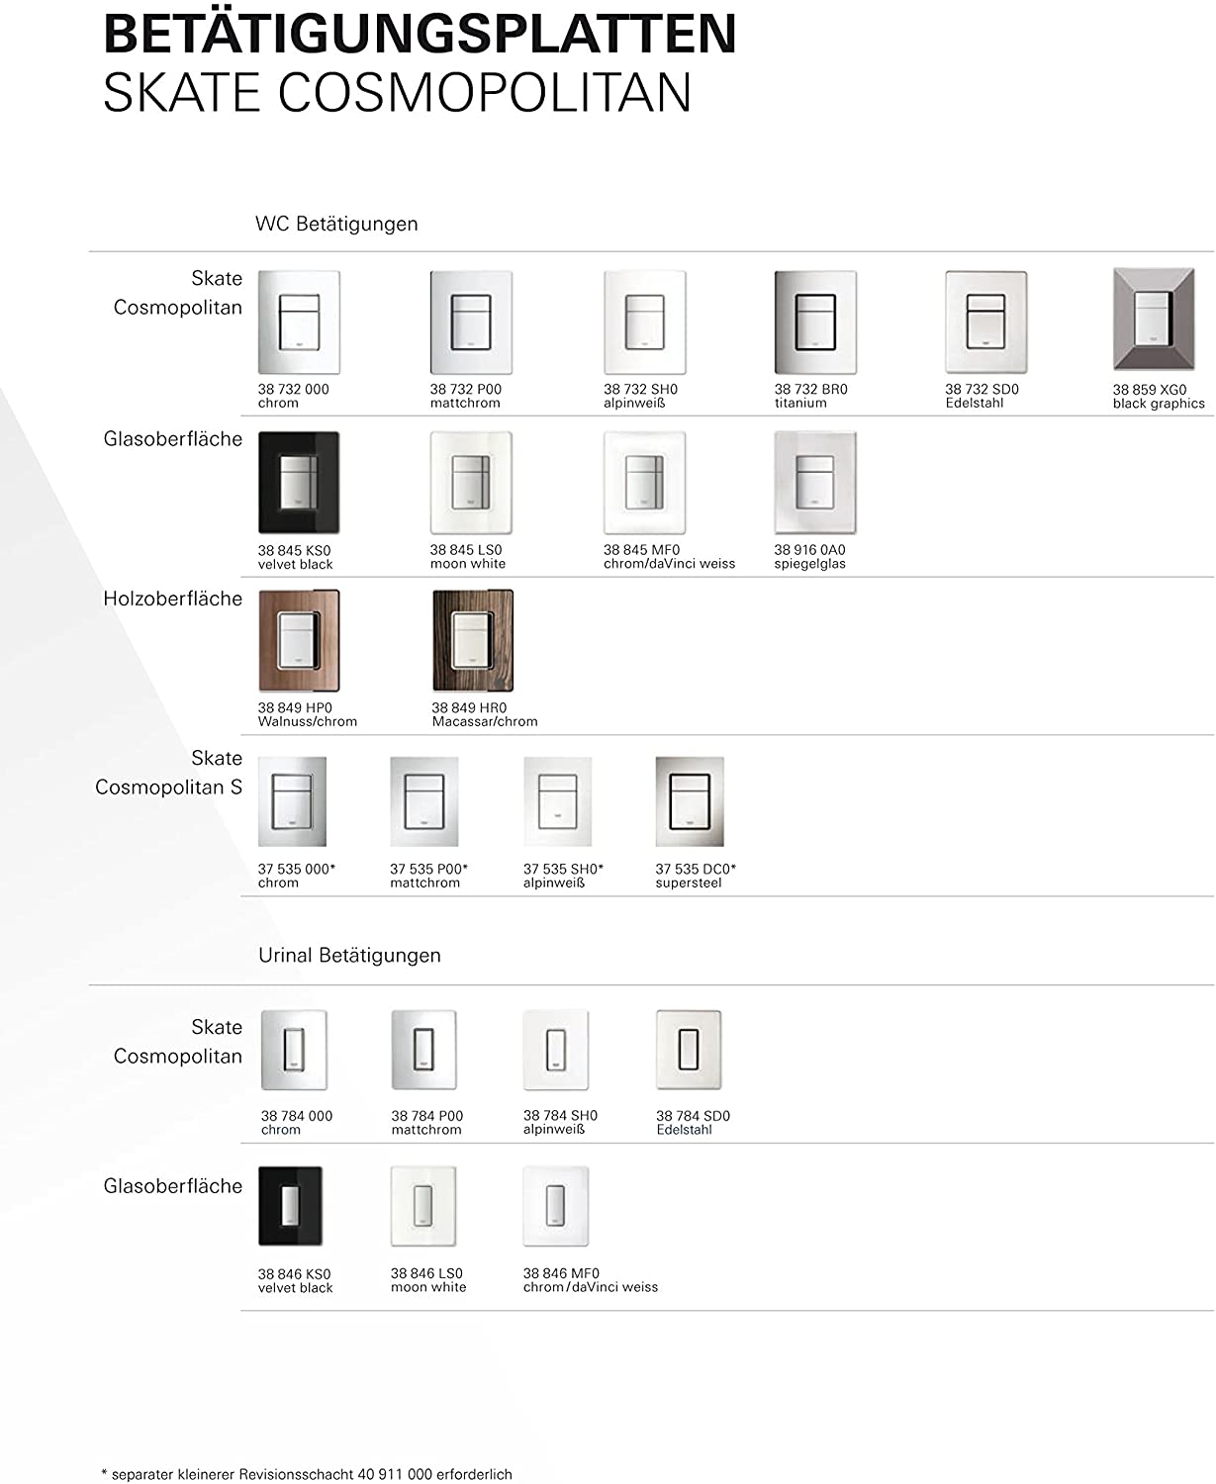Click the footnote about Revisionsschacht 40 911 000

(x=307, y=1474)
